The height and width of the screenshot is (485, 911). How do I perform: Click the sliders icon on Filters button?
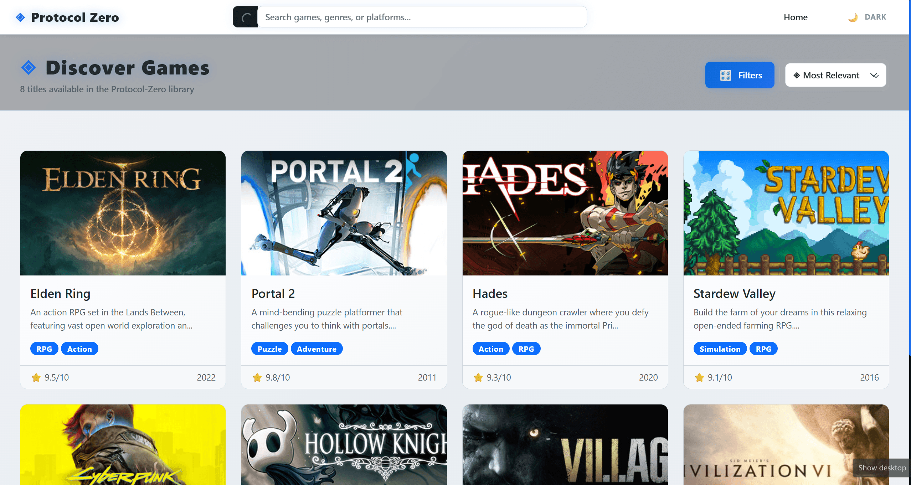[x=725, y=75]
